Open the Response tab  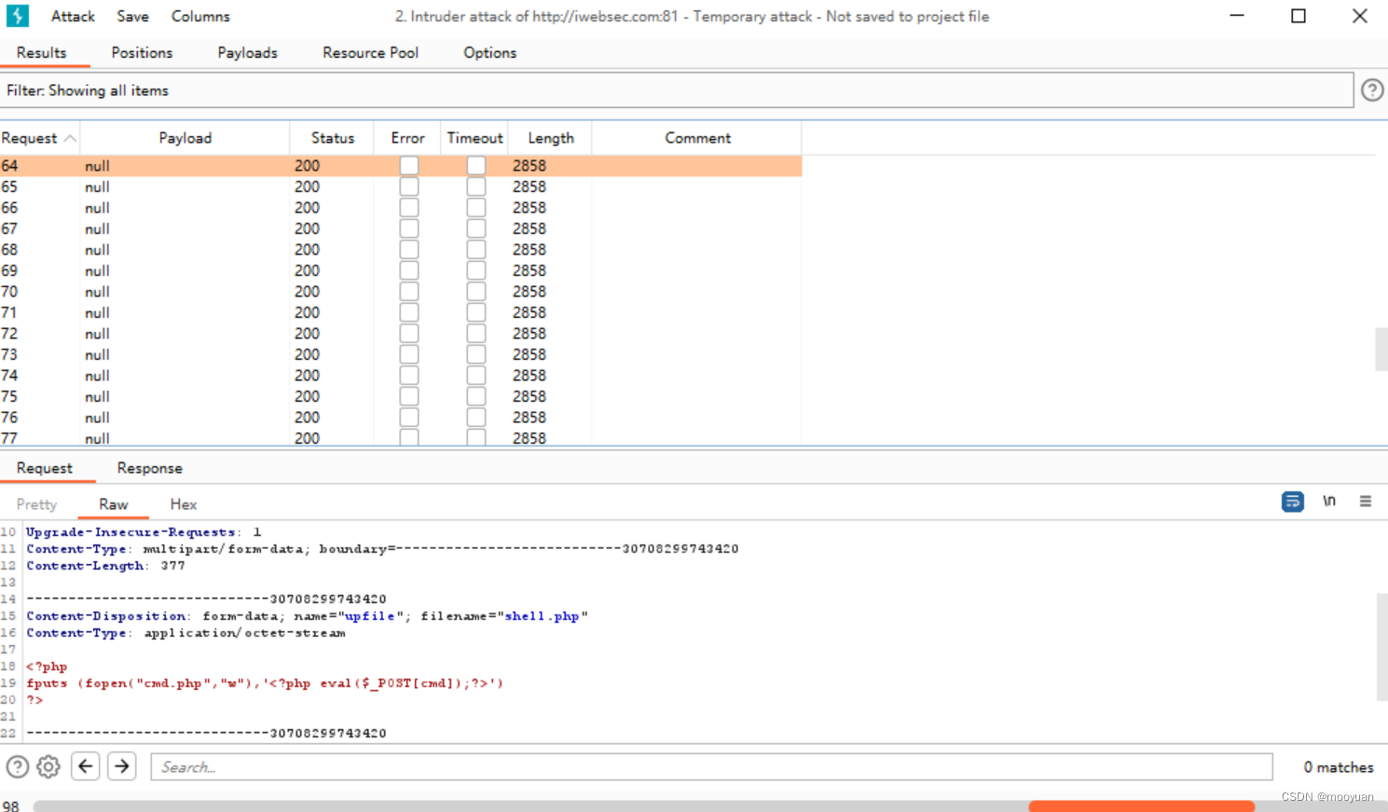coord(149,468)
